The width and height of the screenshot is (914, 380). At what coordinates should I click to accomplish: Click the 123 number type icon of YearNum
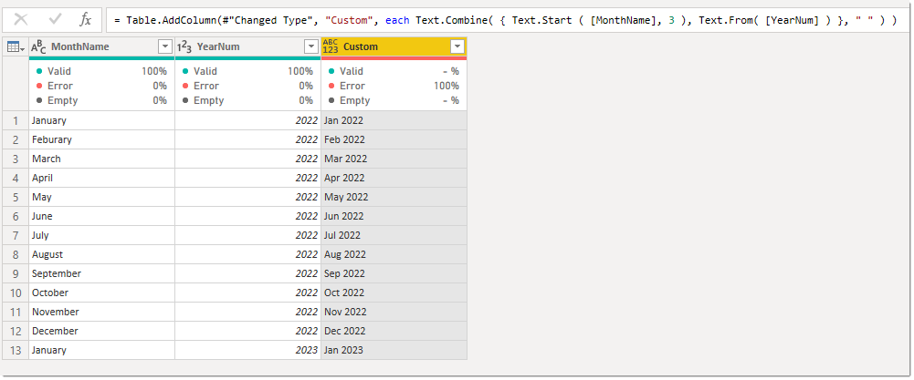tap(184, 47)
